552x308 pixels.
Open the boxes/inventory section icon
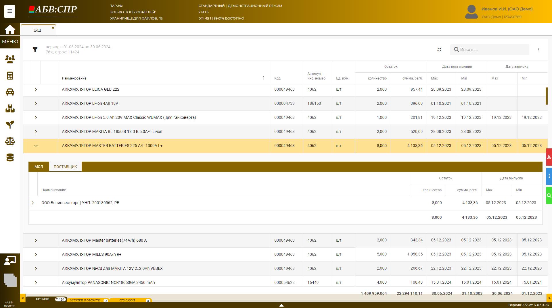(10, 109)
